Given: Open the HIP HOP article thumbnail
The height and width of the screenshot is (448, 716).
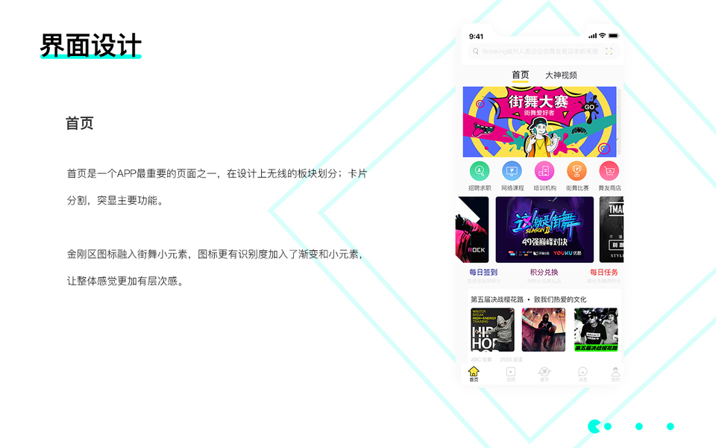Looking at the screenshot, I should tap(492, 329).
